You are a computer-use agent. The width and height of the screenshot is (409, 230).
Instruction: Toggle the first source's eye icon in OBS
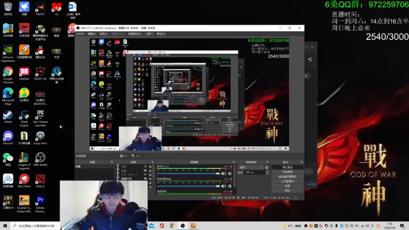(145, 167)
